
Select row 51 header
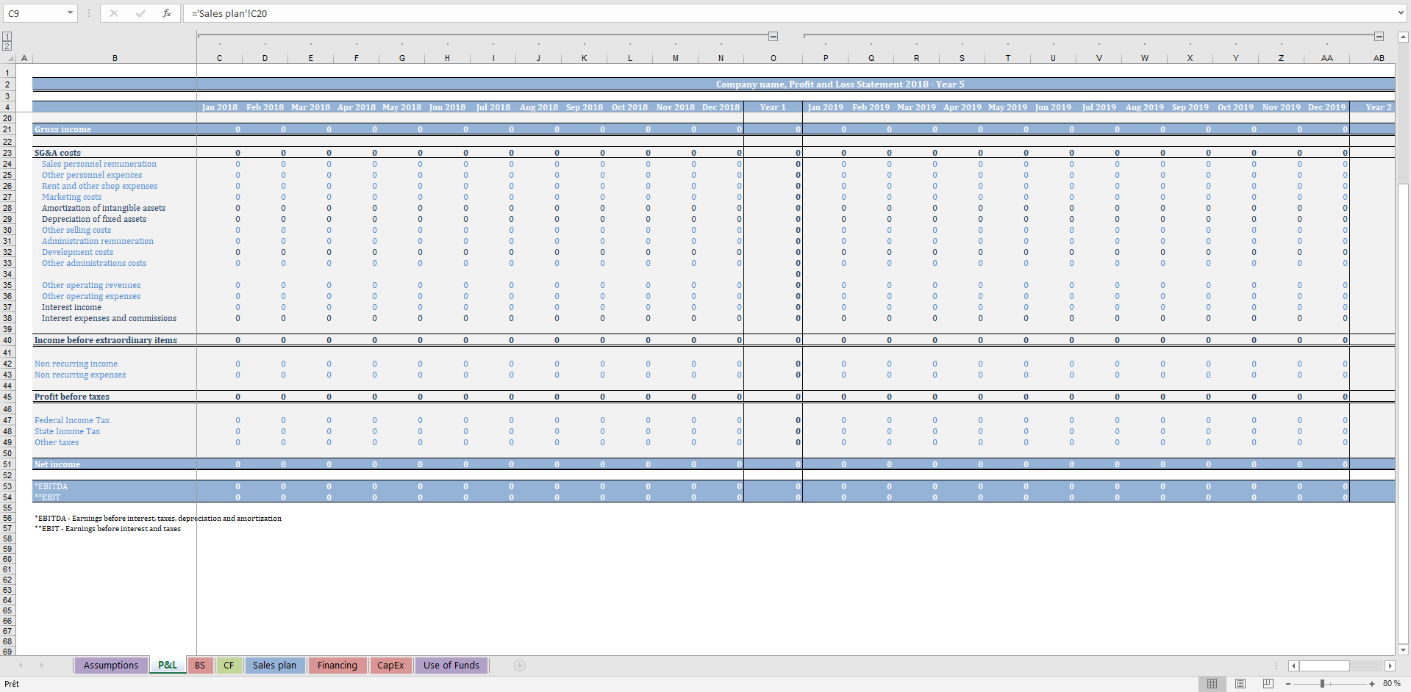click(7, 464)
